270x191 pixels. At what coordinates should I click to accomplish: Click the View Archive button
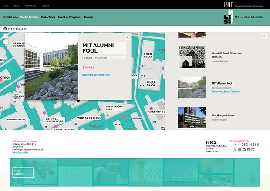pyautogui.click(x=23, y=172)
